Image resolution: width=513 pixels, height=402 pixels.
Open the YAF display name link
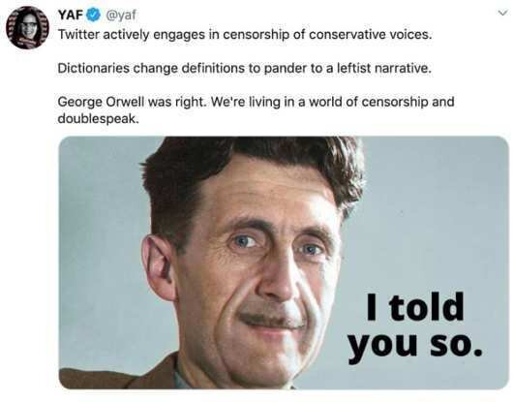[x=71, y=15]
